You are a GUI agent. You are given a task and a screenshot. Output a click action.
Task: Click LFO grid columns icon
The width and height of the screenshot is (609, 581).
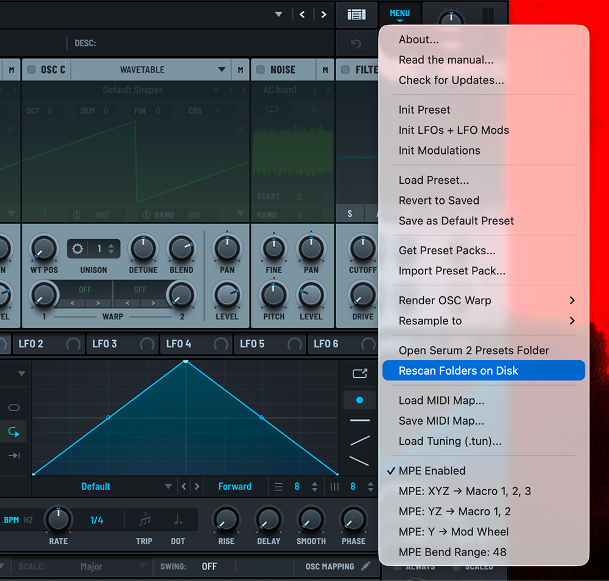click(334, 487)
